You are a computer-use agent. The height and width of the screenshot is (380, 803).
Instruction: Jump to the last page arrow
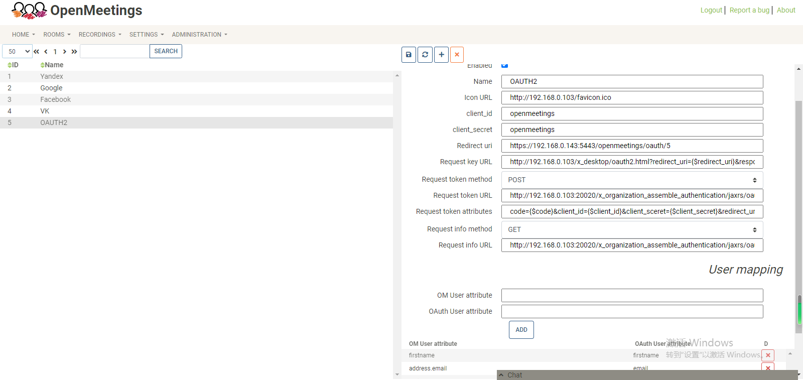tap(74, 52)
